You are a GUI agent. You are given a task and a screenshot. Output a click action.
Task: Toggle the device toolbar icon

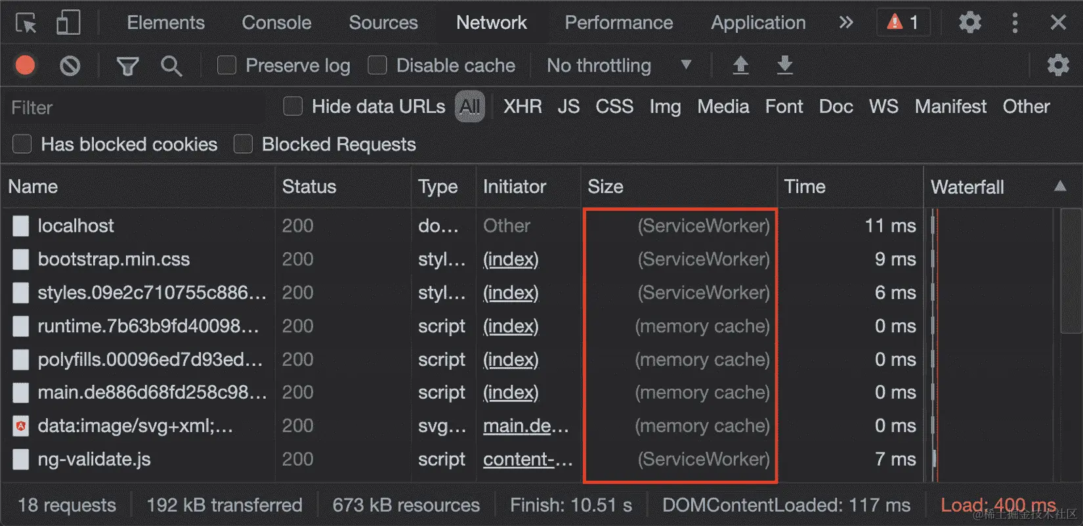pos(68,22)
